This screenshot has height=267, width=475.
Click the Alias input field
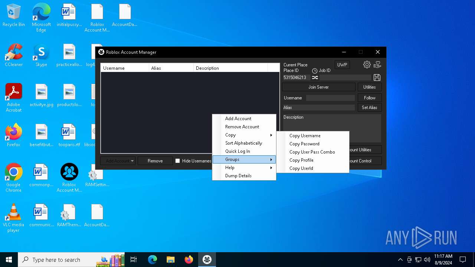319,108
